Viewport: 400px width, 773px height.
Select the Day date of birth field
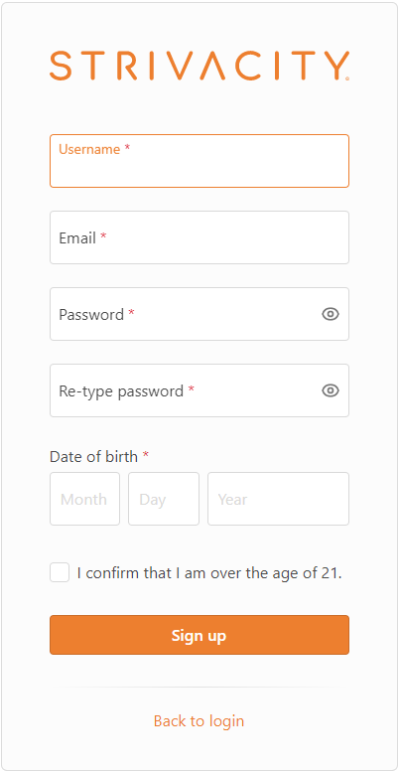click(164, 499)
